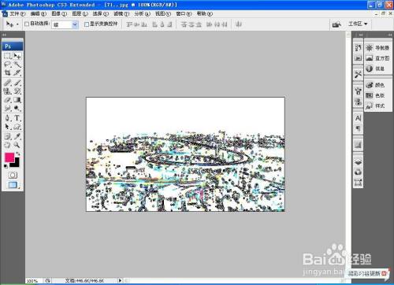The image size is (394, 285).
Task: Collapse the right panel dock double-arrow
Action: (x=390, y=35)
